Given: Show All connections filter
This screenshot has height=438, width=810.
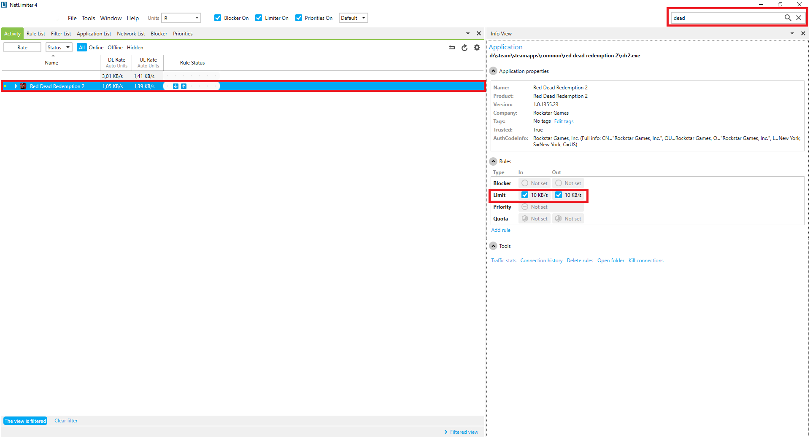Looking at the screenshot, I should tap(82, 48).
